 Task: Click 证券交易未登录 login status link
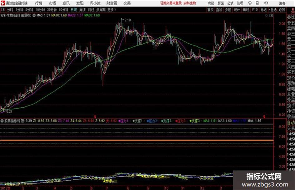coord(171,3)
